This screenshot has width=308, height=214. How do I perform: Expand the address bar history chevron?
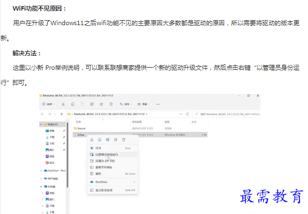(x=181, y=114)
